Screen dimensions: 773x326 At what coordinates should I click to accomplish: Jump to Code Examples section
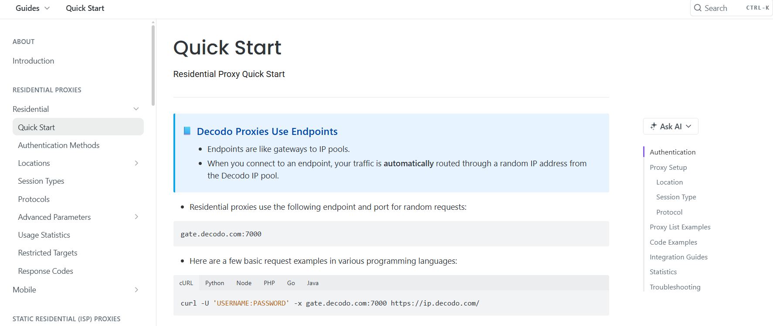674,242
